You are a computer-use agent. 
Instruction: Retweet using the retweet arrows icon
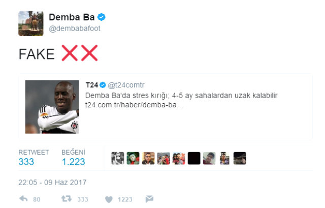point(67,199)
